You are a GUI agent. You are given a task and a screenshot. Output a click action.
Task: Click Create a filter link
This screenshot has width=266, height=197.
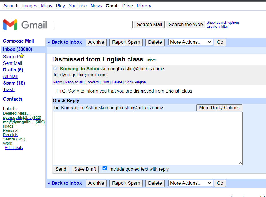click(217, 26)
